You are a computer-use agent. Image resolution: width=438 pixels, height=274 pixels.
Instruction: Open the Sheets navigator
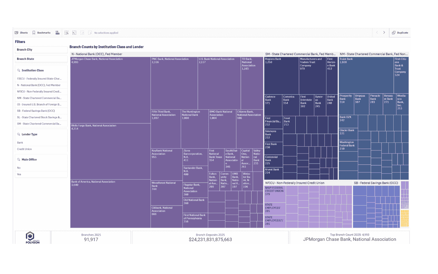click(21, 33)
